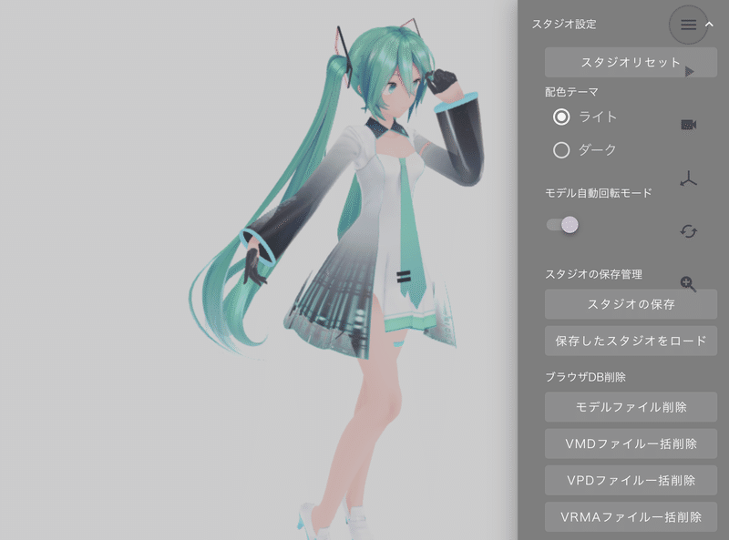The height and width of the screenshot is (540, 729).
Task: Load a saved studio via 保存したスタジオをロード
Action: (630, 341)
